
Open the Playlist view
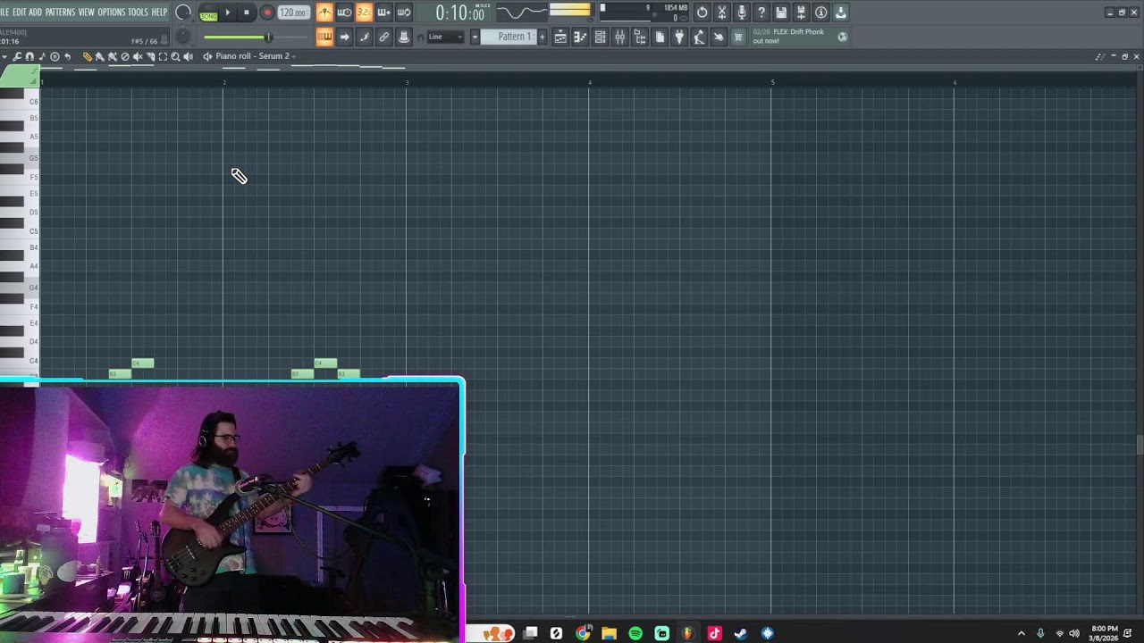pyautogui.click(x=560, y=37)
